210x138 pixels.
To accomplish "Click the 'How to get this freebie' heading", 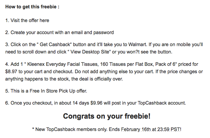I will click(32, 6).
